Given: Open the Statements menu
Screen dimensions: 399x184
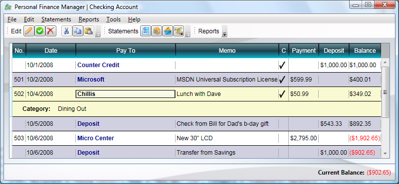Looking at the screenshot, I should 56,19.
